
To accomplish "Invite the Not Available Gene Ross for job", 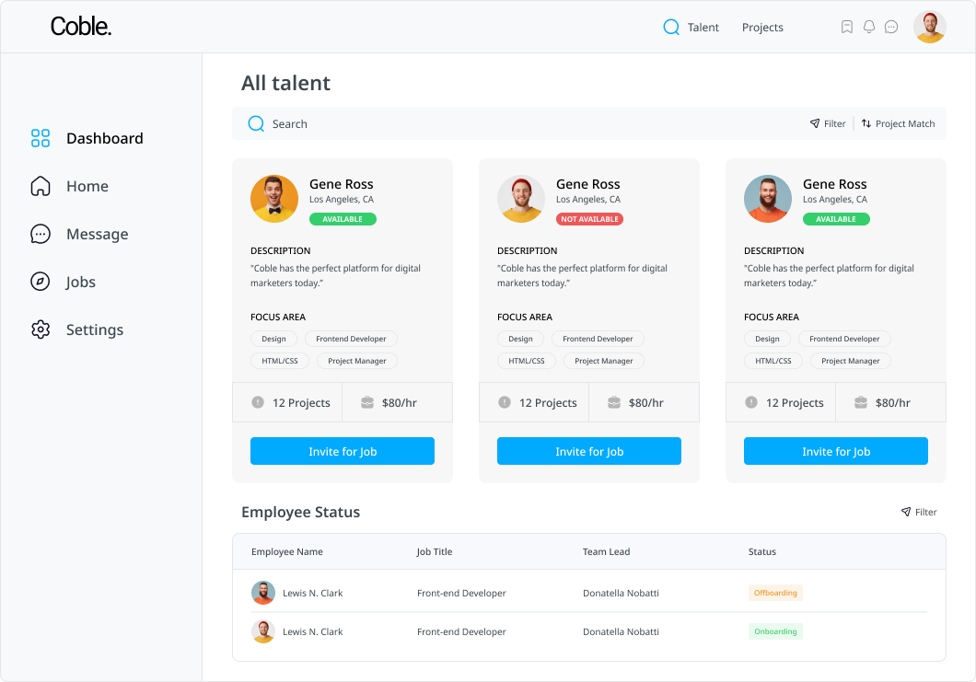I will click(589, 451).
